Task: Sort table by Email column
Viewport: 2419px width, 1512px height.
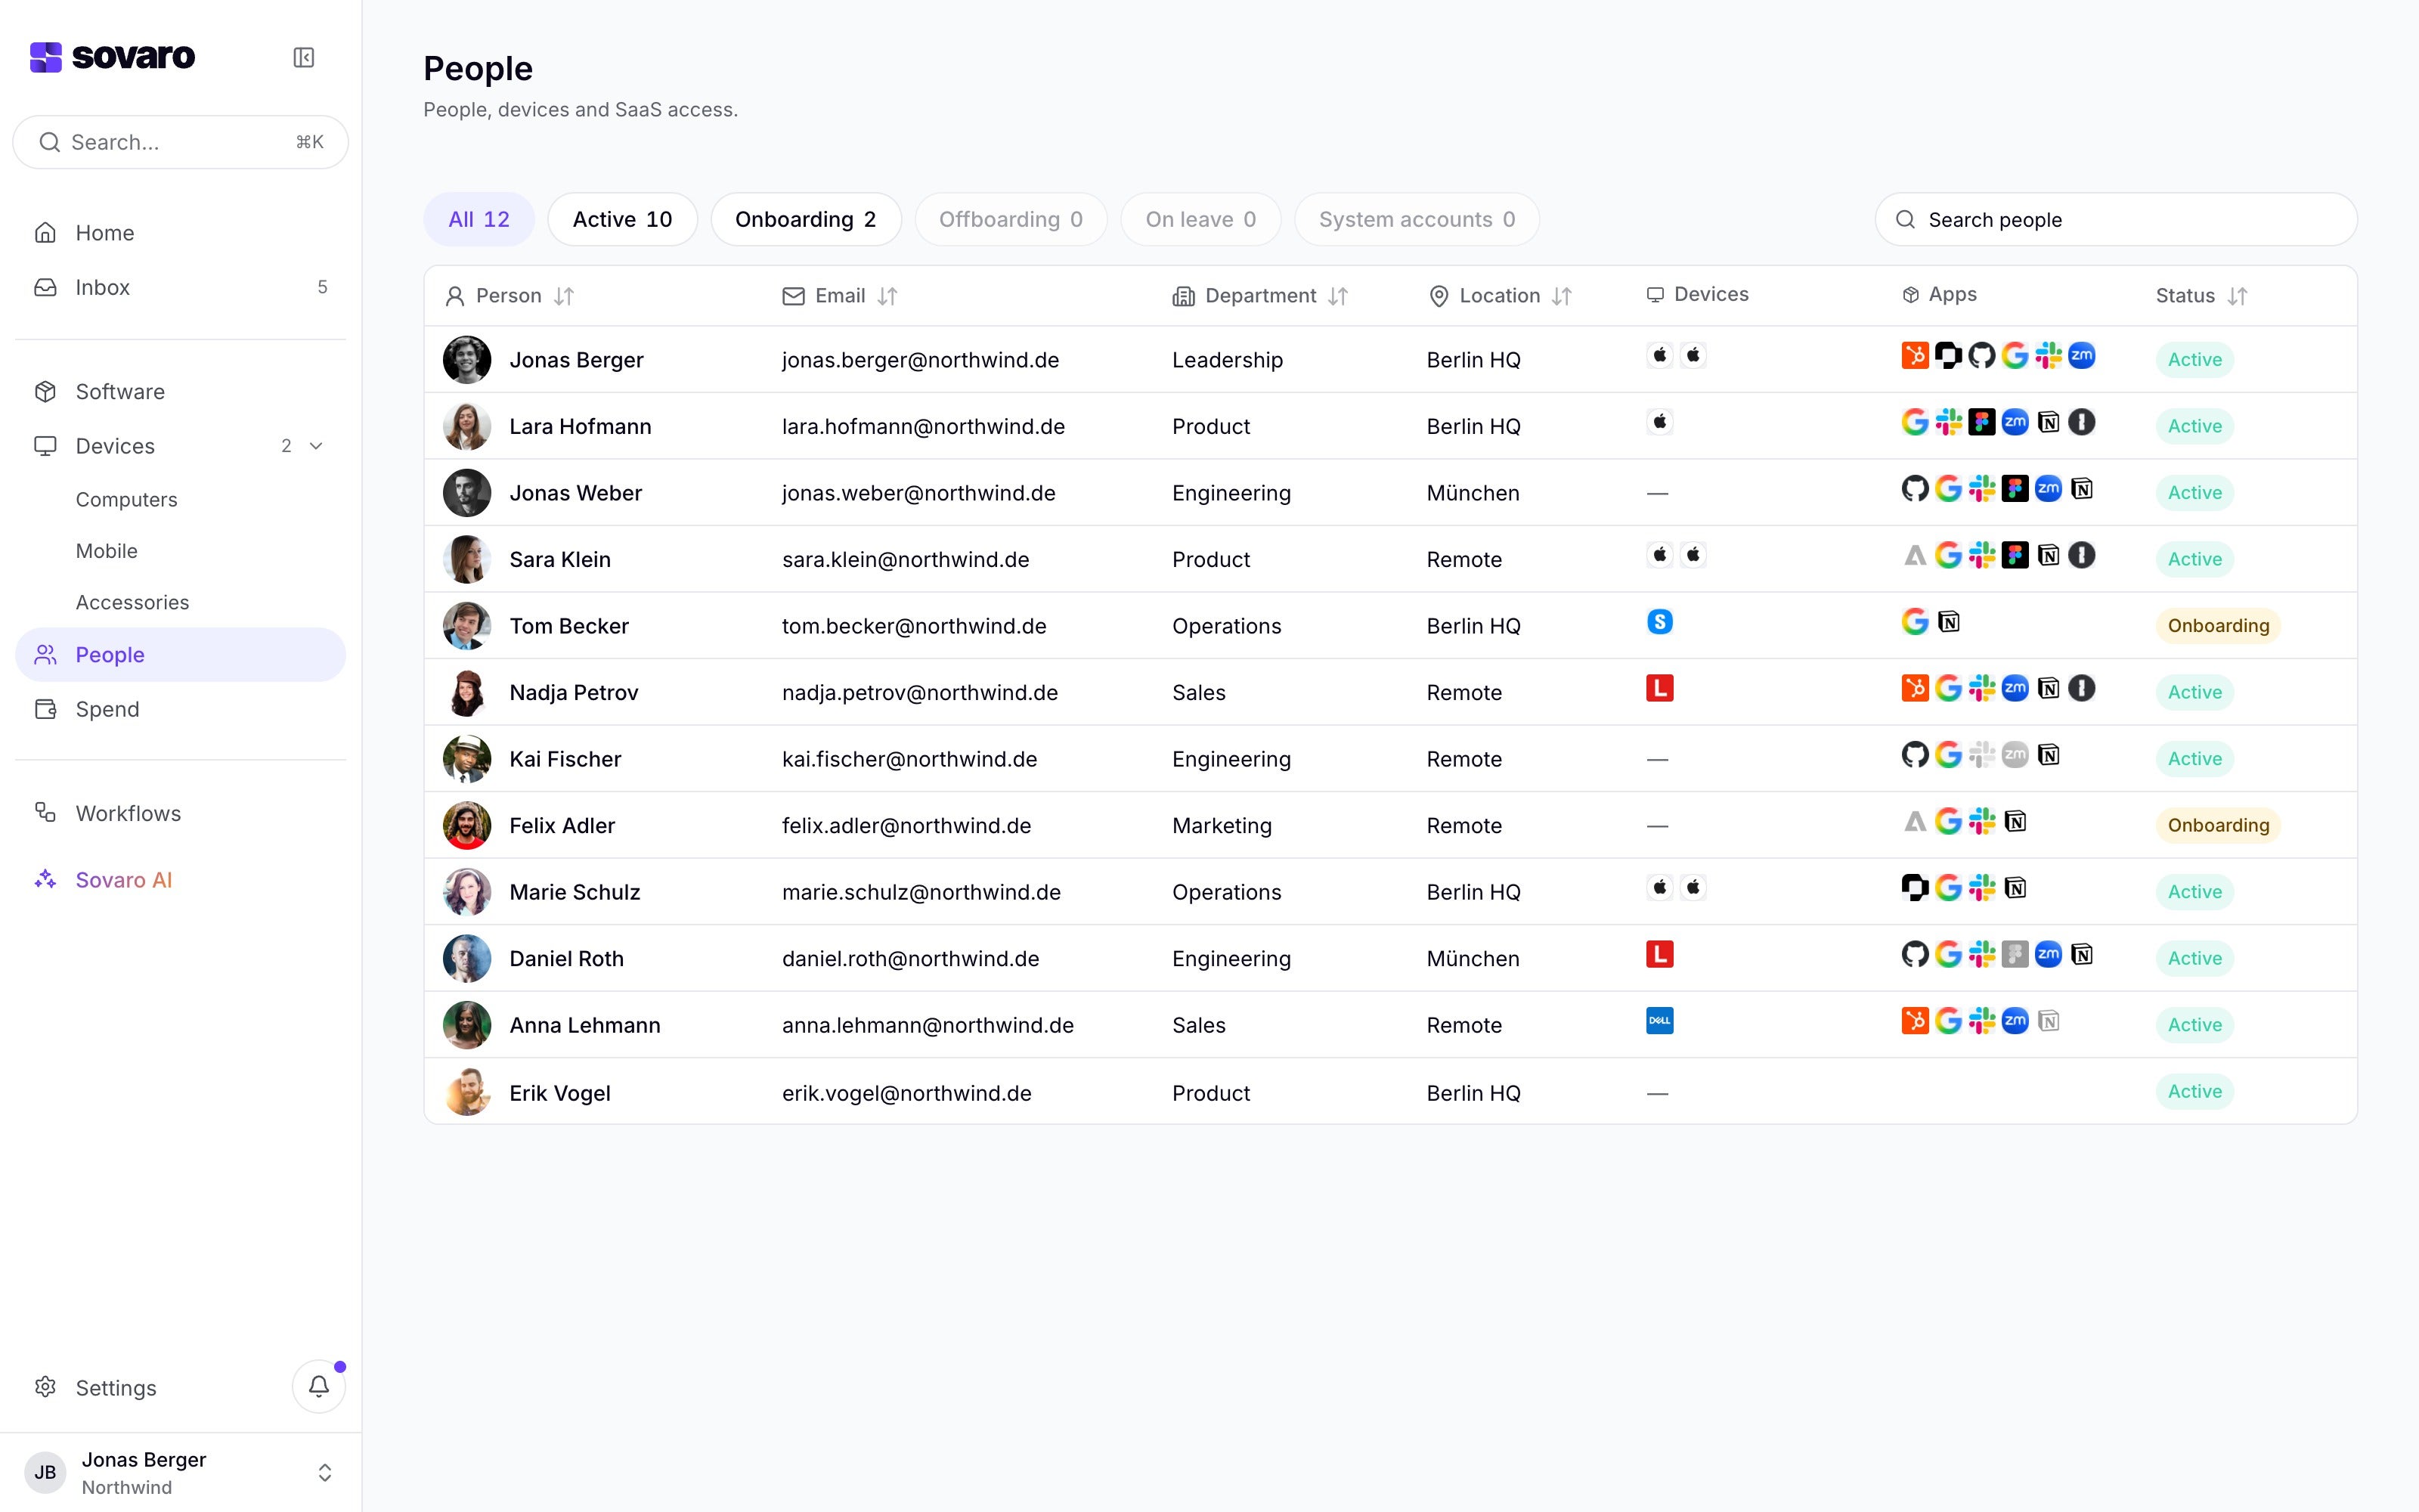Action: (x=887, y=296)
